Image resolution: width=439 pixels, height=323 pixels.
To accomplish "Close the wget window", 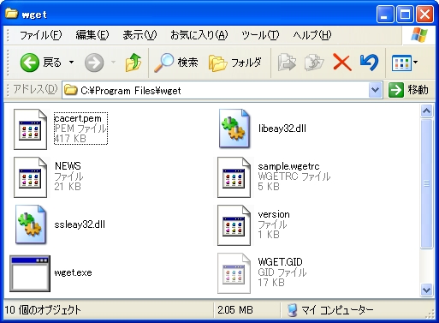I will point(425,14).
